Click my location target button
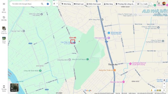The width and height of the screenshot is (168, 94). [x=164, y=80]
